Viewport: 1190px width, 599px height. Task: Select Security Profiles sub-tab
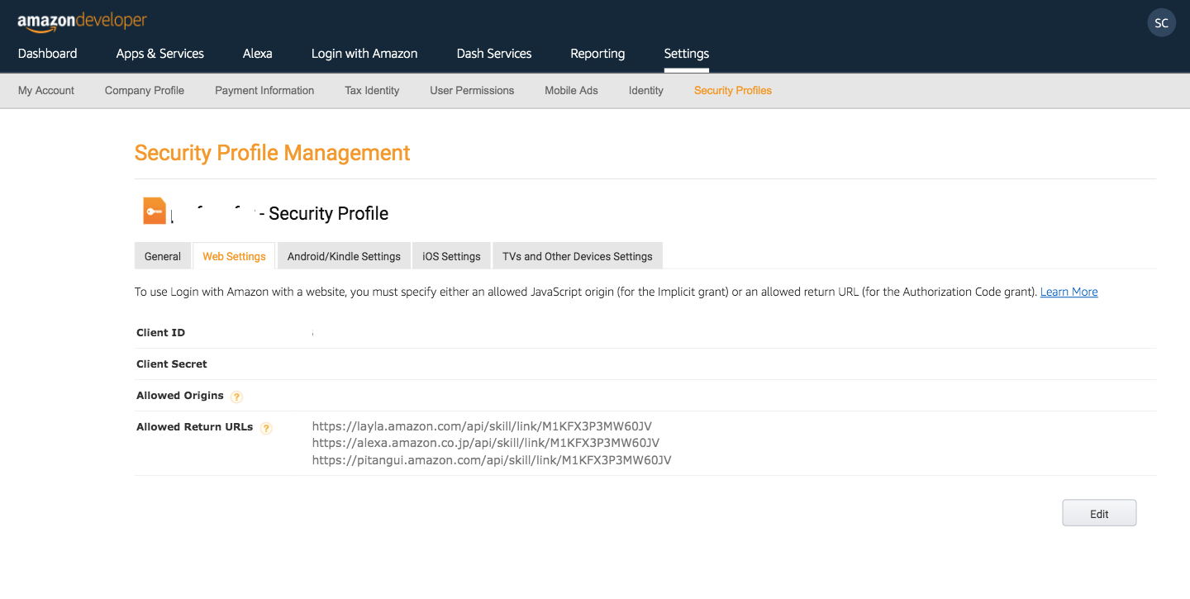[x=733, y=91]
